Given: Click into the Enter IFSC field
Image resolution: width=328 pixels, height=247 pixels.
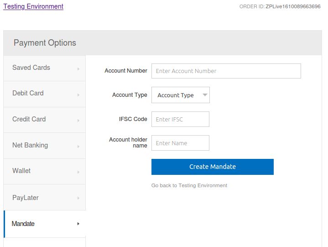Looking at the screenshot, I should click(x=180, y=119).
